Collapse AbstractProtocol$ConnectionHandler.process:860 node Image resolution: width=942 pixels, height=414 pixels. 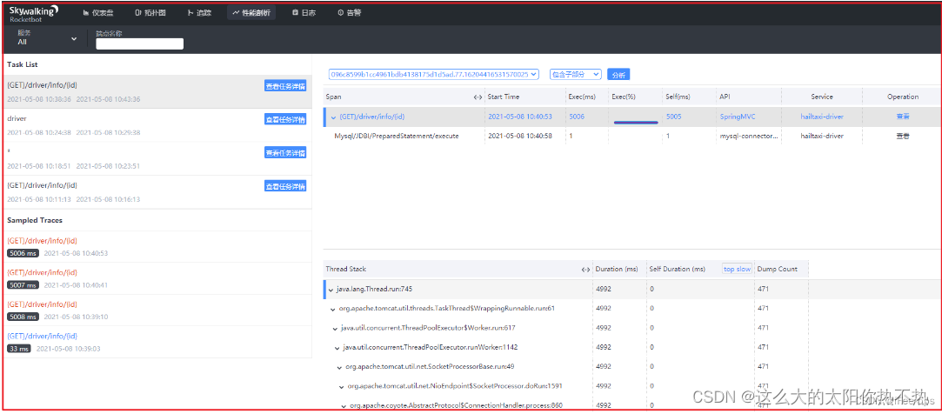344,405
